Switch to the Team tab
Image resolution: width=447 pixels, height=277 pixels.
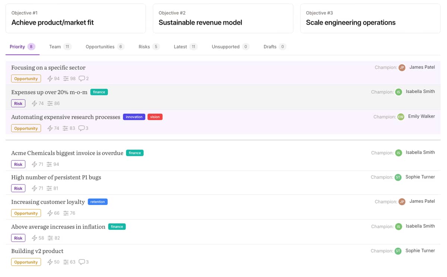(60, 47)
